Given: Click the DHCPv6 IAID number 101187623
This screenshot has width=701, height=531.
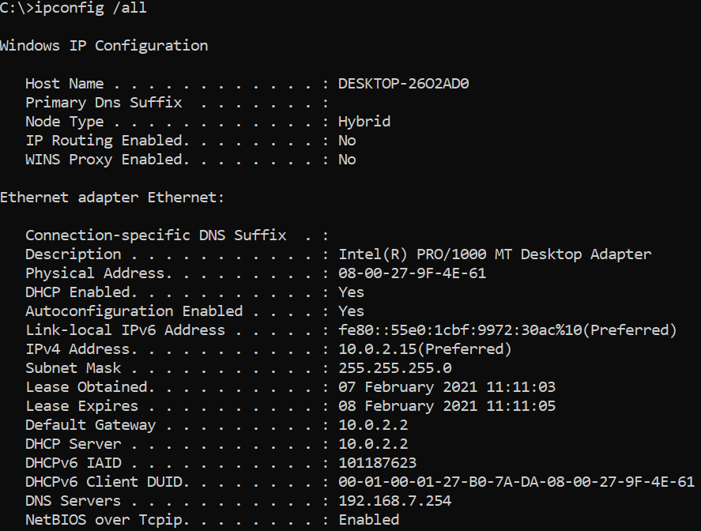Looking at the screenshot, I should pos(377,463).
